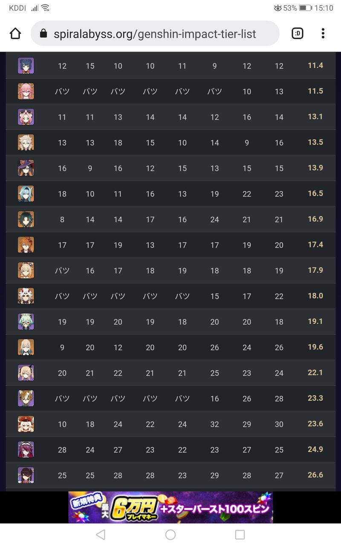Select the spiralabyss.org address bar
This screenshot has height=546, width=341.
[155, 33]
